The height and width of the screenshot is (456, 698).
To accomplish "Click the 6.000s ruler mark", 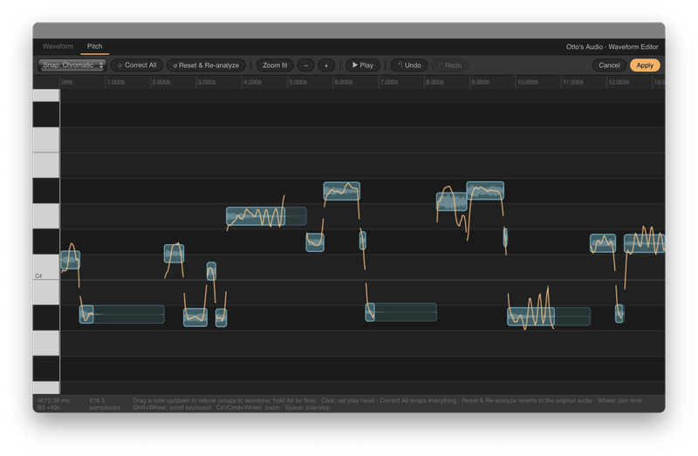I will (x=343, y=82).
